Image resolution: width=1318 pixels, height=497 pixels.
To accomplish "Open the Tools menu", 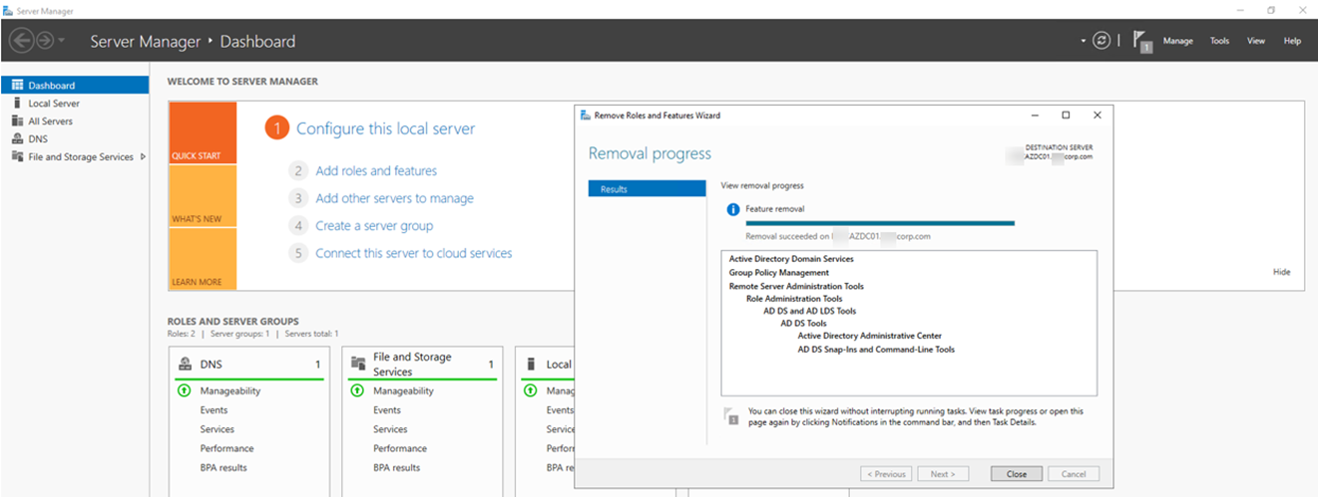I will 1219,41.
